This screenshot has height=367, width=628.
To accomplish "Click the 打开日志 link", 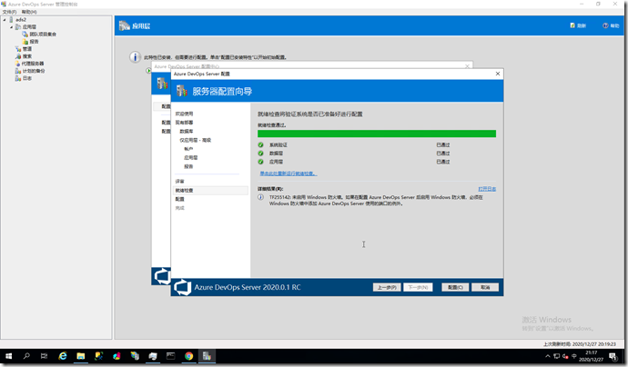I will coord(487,189).
